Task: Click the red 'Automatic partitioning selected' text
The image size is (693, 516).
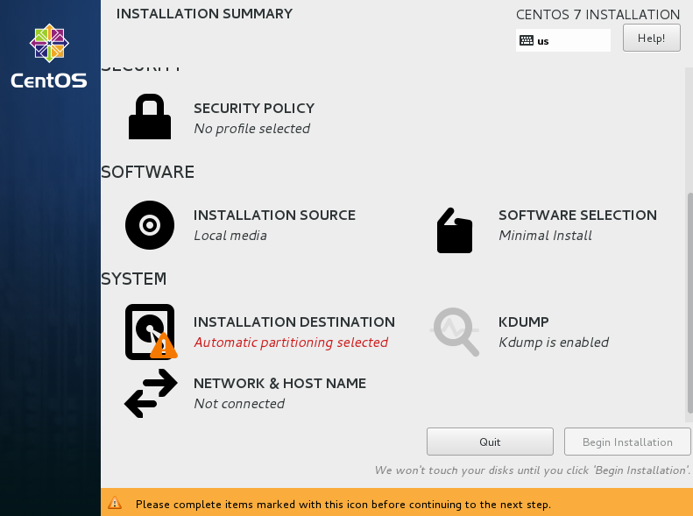Action: tap(291, 343)
